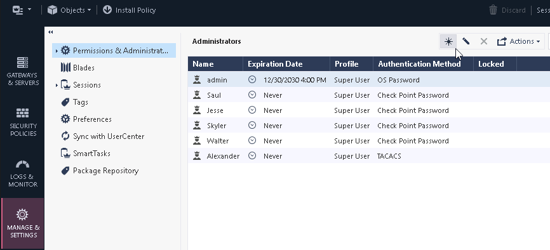Click the Delete X icon
Image resolution: width=550 pixels, height=250 pixels.
tap(484, 41)
